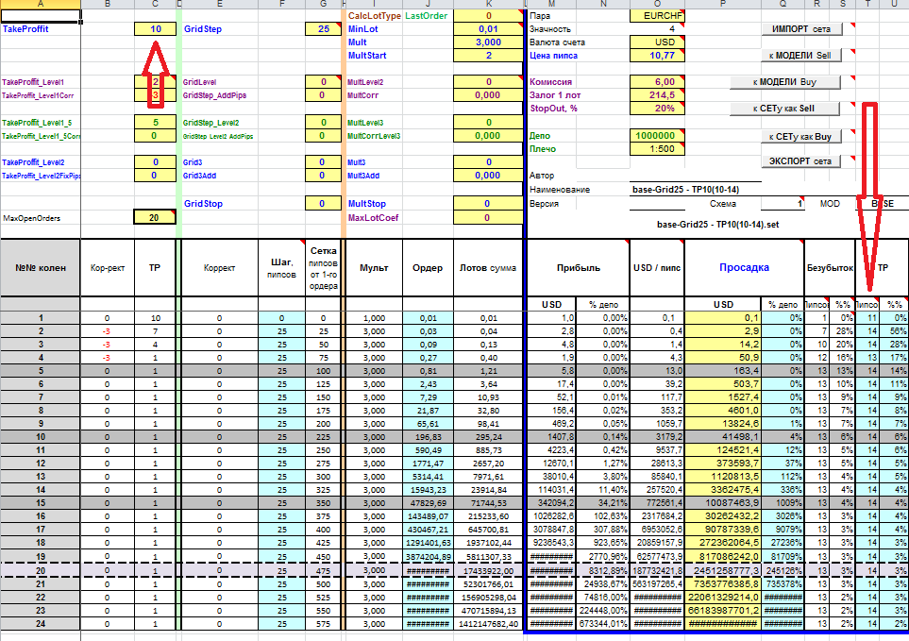Select the TakeProffit_Level1_5 value cell containing 5
This screenshot has height=641, width=909.
click(x=155, y=123)
